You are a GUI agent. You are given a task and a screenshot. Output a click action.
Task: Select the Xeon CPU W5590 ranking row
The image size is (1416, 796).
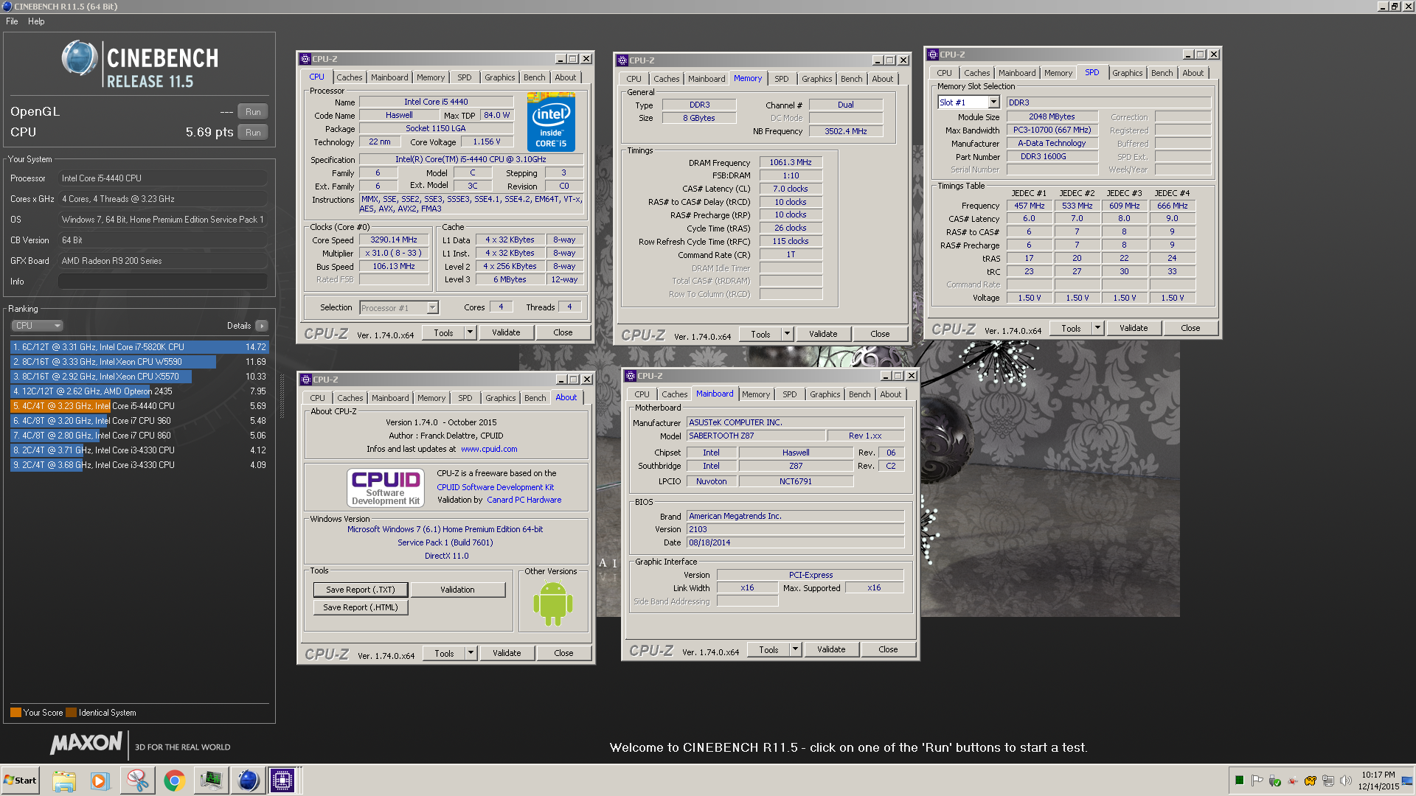139,362
